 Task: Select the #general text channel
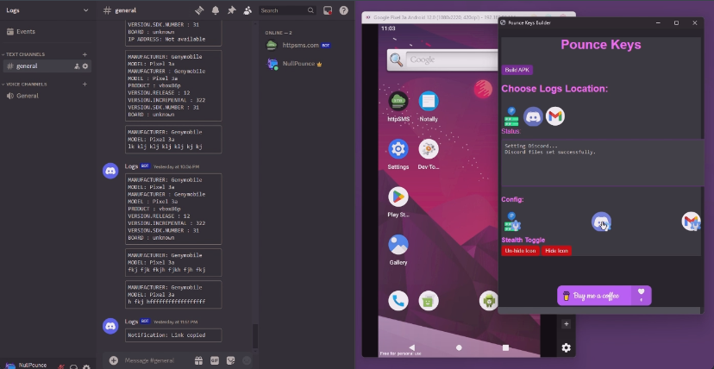[x=47, y=66]
